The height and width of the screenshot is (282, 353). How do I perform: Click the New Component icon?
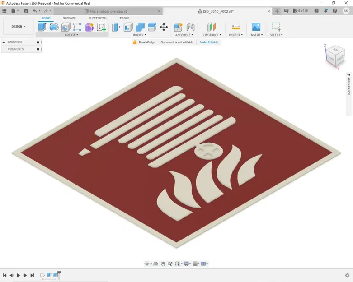coord(178,27)
